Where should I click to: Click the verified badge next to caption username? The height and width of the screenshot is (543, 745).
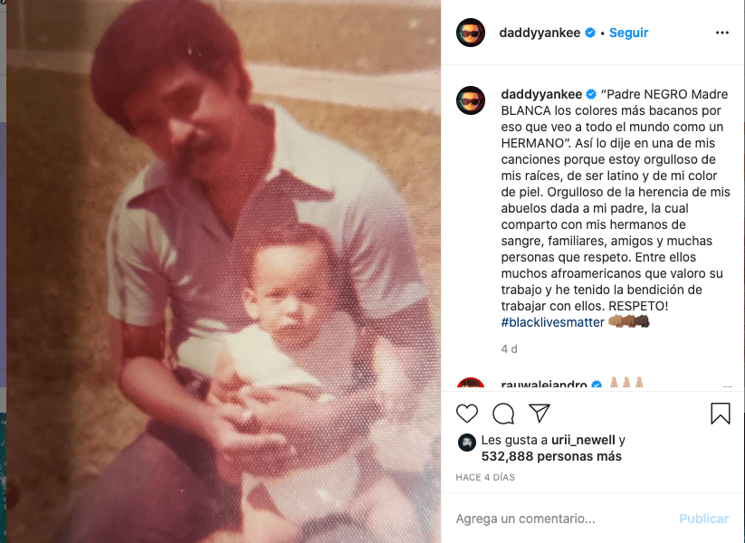pos(591,94)
